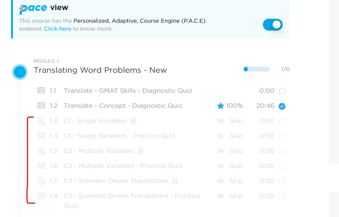Viewport: 339px width, 217px height.
Task: Click the module progress bar showing 1/6
Action: (256, 69)
